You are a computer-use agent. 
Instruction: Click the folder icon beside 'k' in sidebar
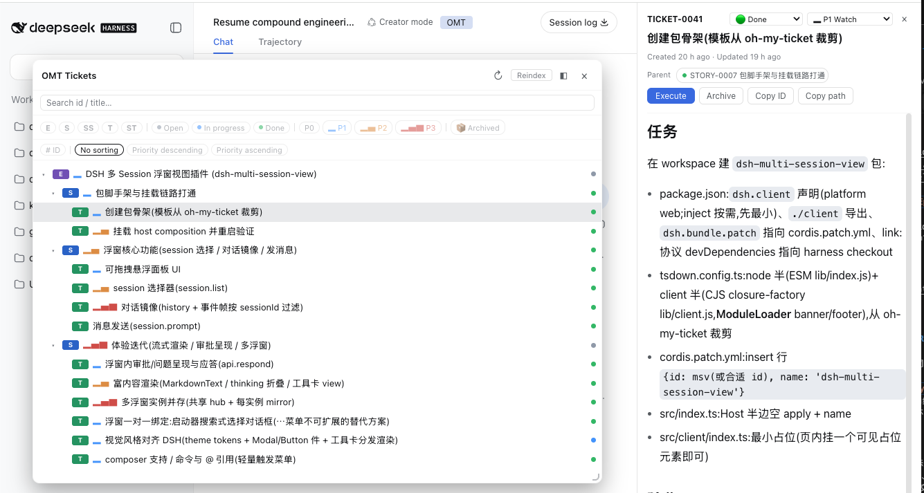[x=19, y=205]
